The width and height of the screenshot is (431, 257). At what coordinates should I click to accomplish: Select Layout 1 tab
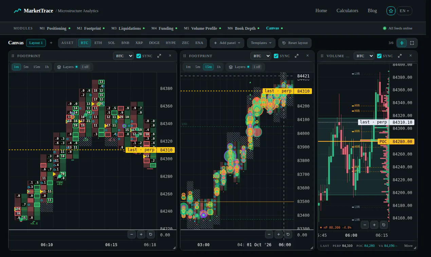(36, 43)
